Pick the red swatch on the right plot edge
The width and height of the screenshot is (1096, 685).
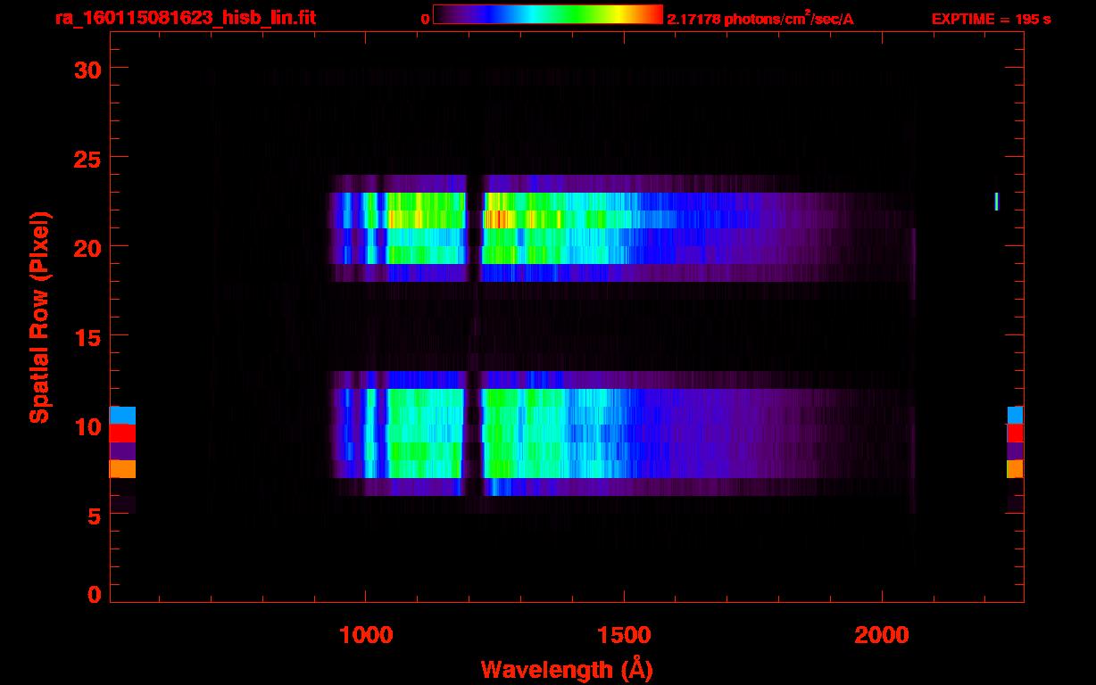click(x=1015, y=433)
